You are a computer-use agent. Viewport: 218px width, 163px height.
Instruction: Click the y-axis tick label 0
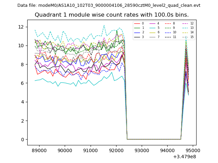point(23,140)
